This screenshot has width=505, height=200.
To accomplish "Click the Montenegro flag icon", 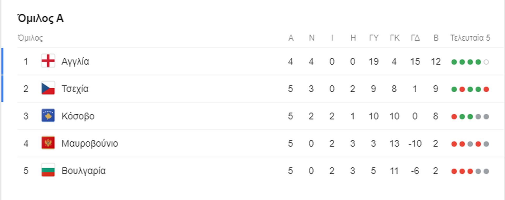I will tap(48, 143).
